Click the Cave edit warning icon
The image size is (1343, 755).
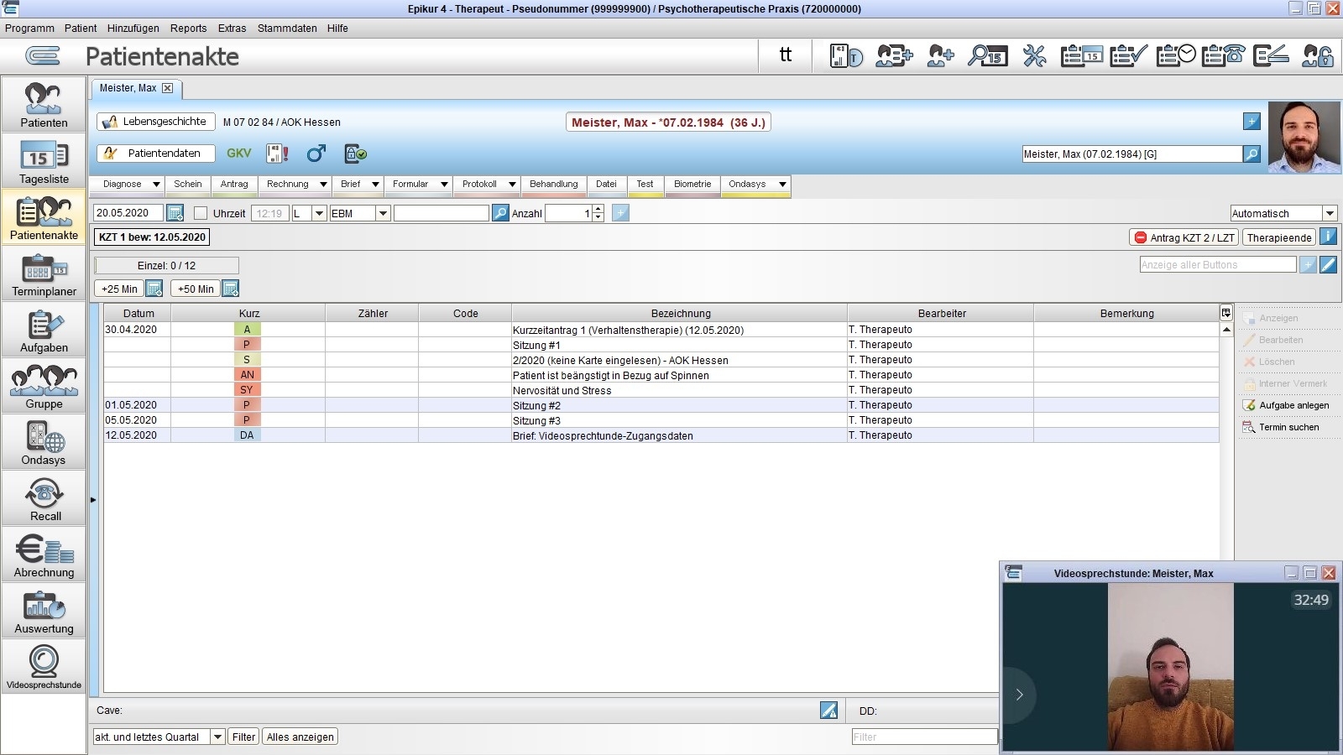(x=828, y=711)
